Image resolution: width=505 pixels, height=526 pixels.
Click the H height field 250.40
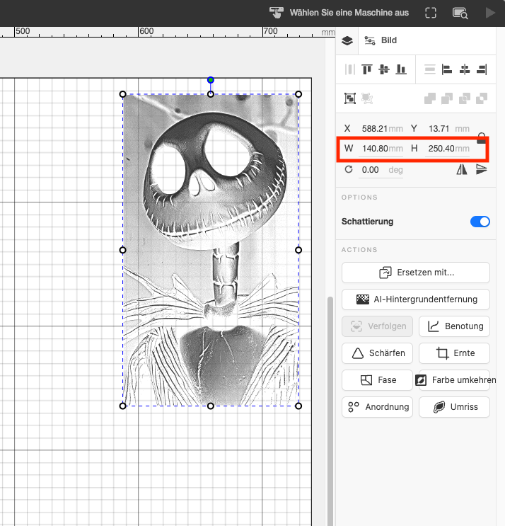pyautogui.click(x=448, y=149)
